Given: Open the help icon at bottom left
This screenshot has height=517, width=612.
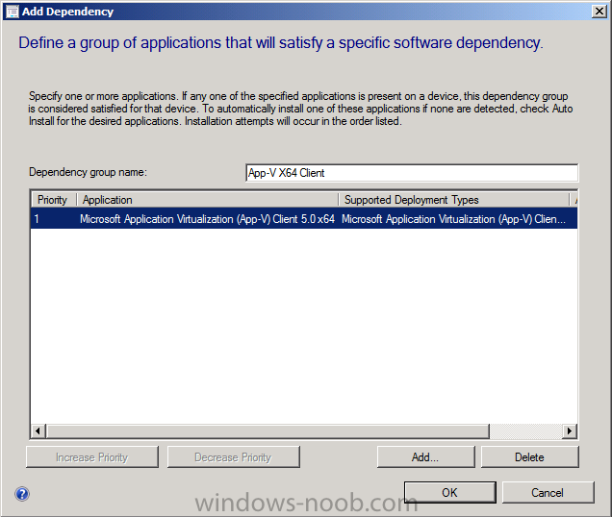Looking at the screenshot, I should point(22,494).
